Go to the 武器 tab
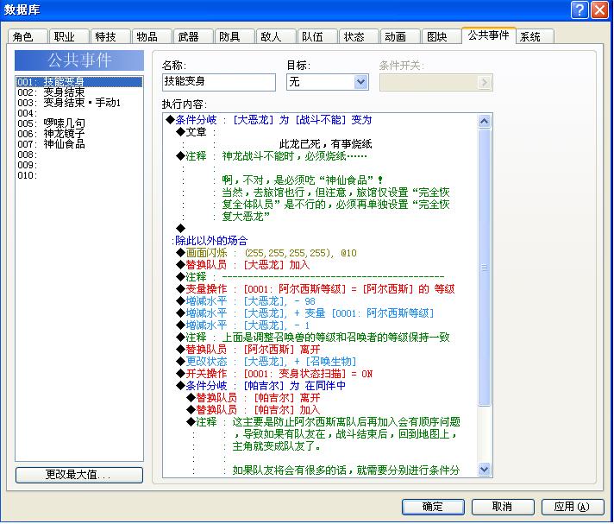 pyautogui.click(x=193, y=36)
